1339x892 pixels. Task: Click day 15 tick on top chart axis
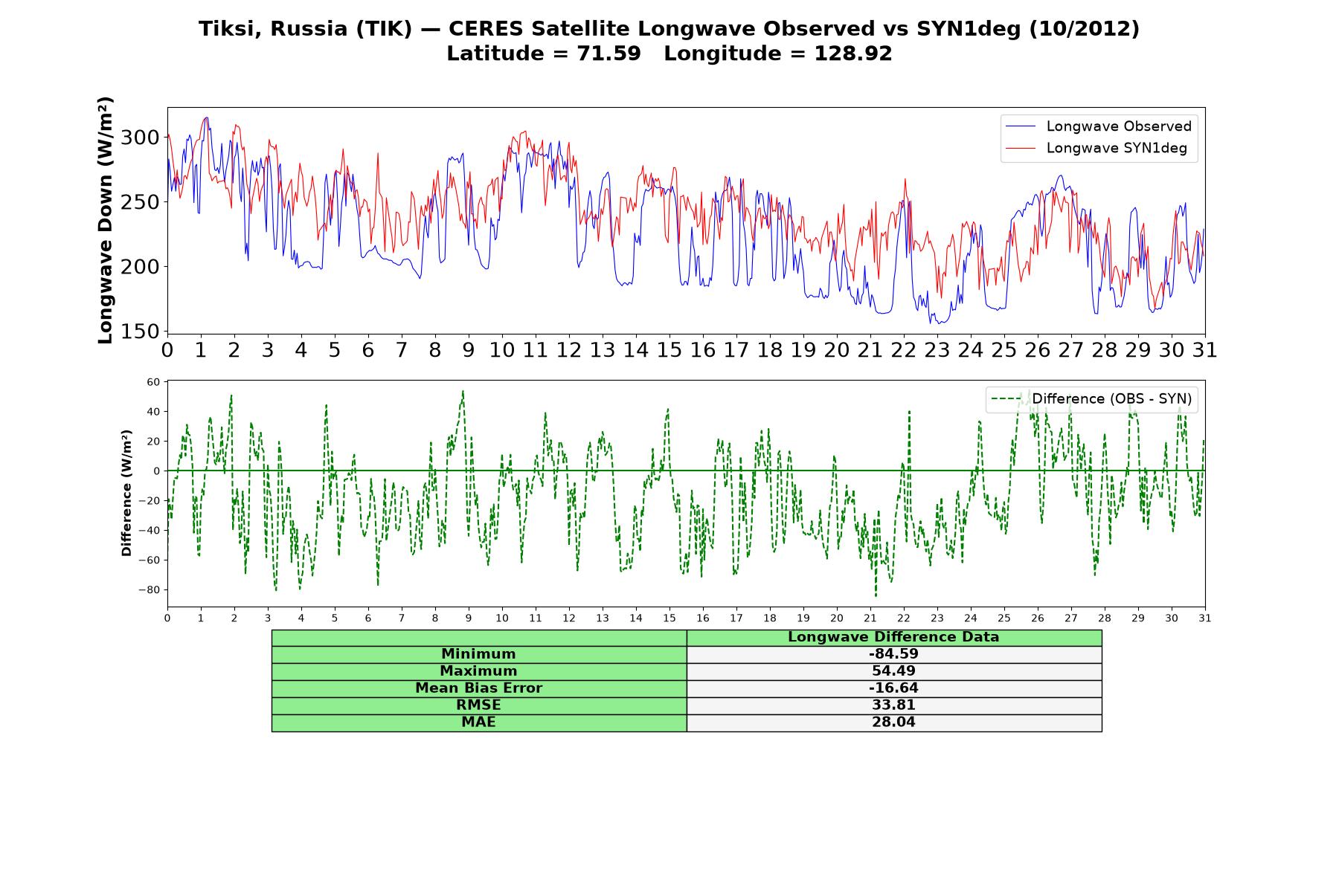coord(669,350)
